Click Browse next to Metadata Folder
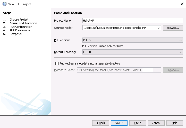The height and width of the screenshot is (128, 186). coord(173,70)
